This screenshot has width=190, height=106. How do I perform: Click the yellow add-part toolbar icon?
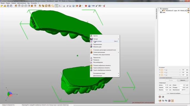pos(5,6)
